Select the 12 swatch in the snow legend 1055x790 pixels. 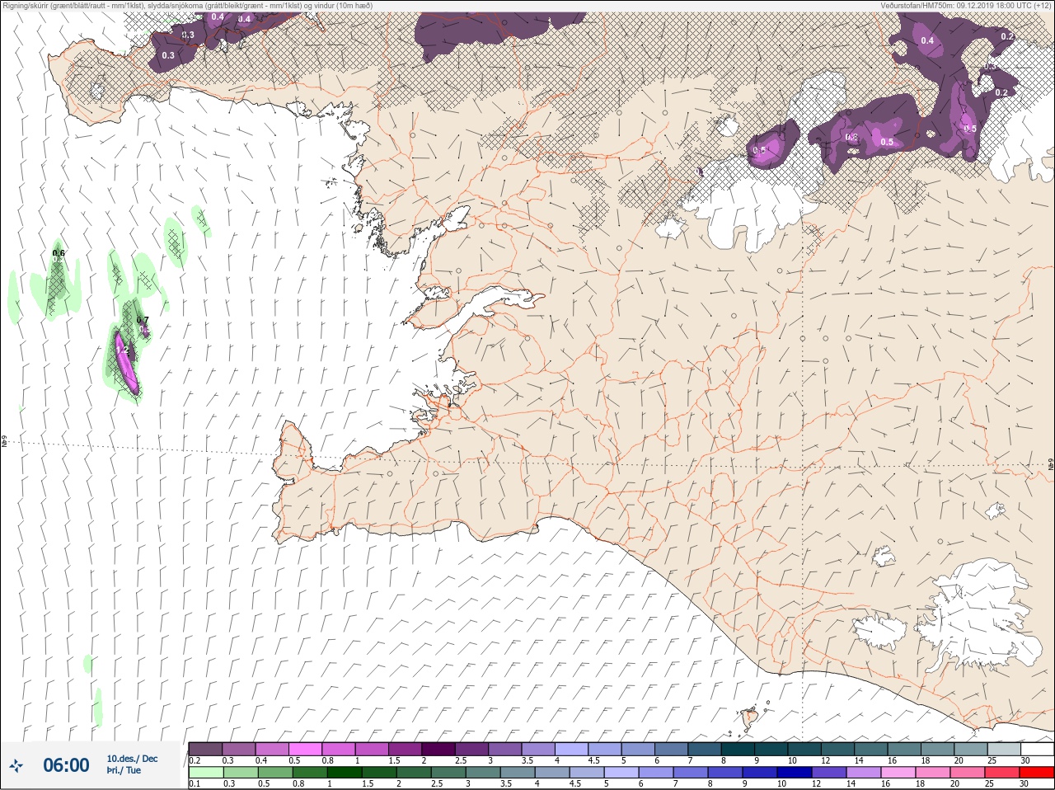pyautogui.click(x=839, y=749)
